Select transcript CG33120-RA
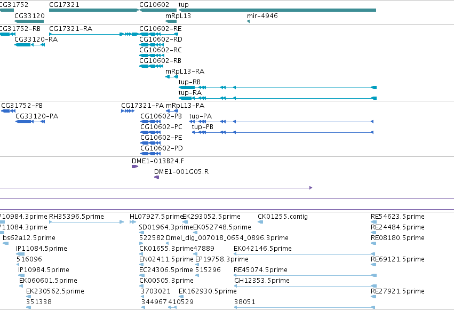The image size is (454, 310). [x=29, y=45]
